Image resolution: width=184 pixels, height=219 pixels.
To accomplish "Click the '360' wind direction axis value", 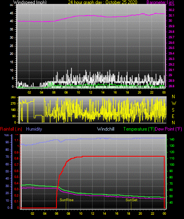I will click(13, 97).
